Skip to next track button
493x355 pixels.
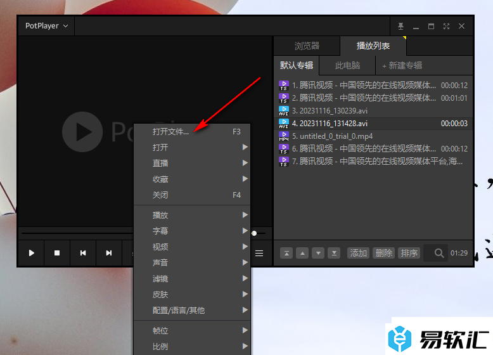[109, 253]
